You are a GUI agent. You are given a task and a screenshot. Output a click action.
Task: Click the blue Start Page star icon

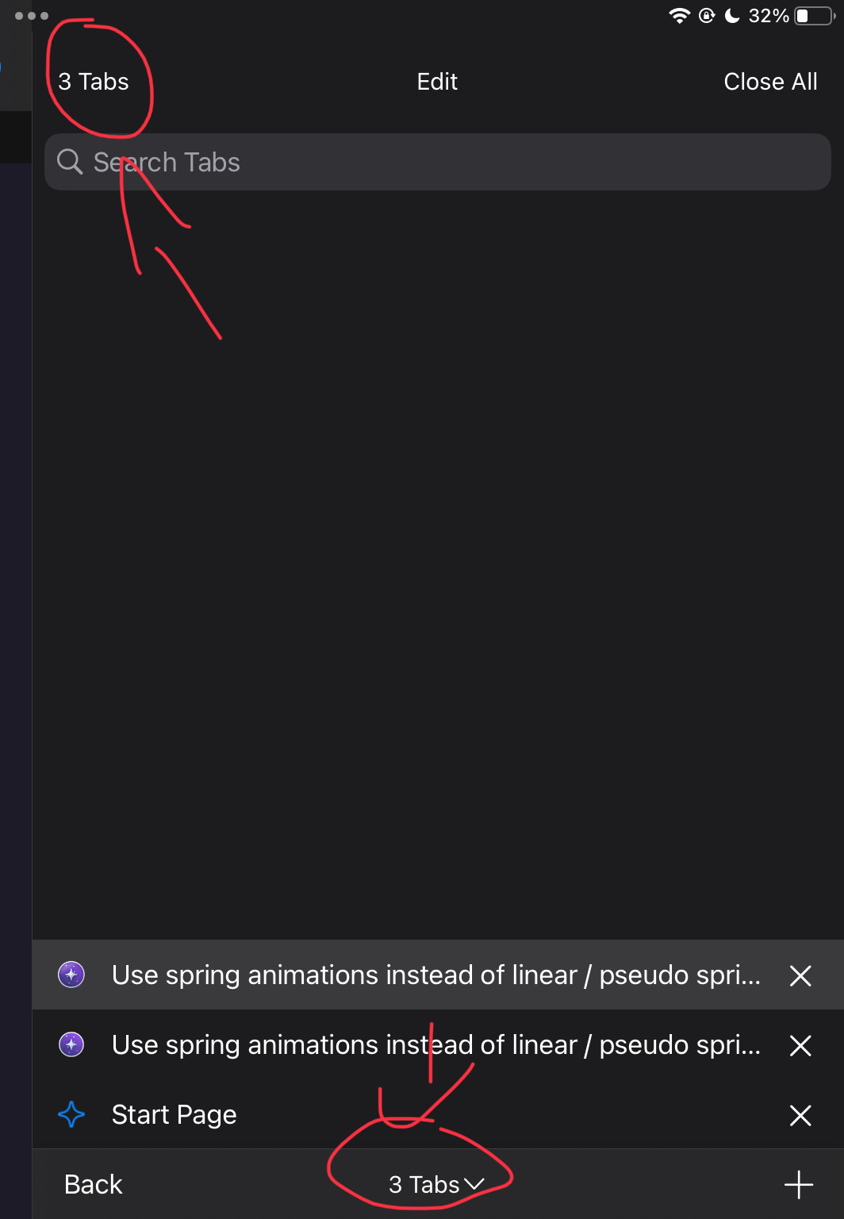[71, 1115]
